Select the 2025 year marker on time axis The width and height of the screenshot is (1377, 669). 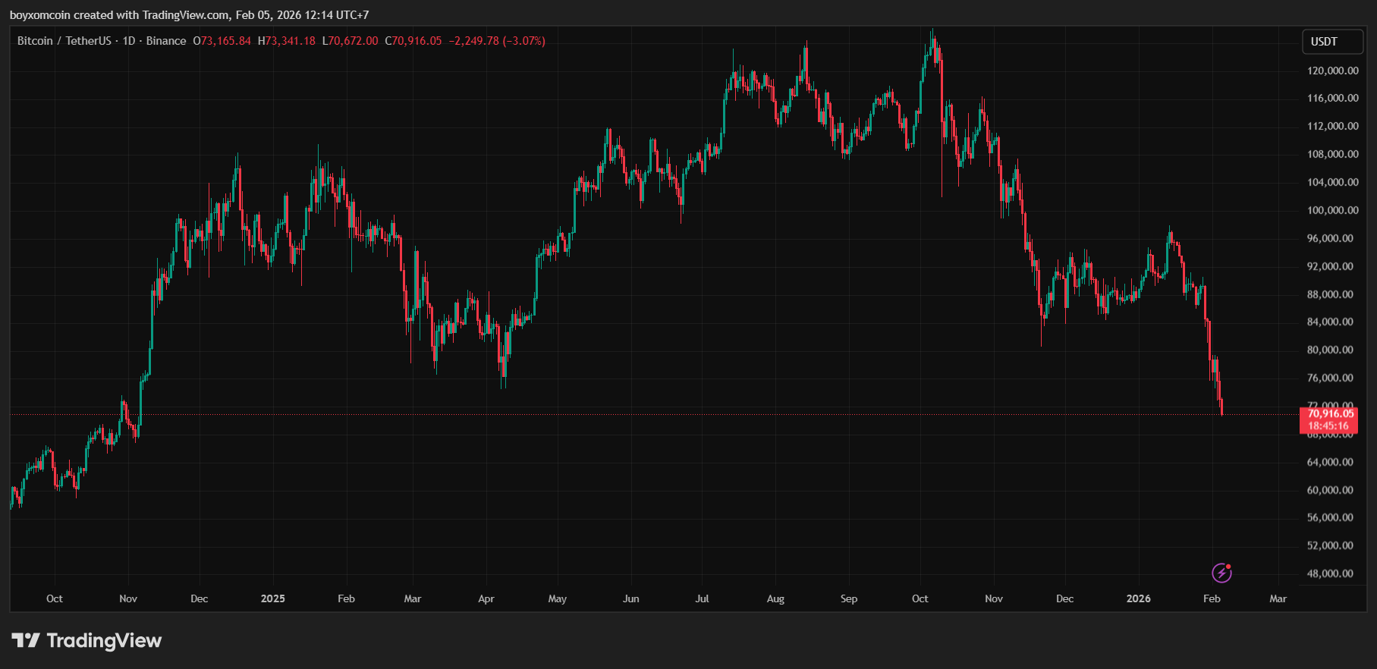[272, 598]
